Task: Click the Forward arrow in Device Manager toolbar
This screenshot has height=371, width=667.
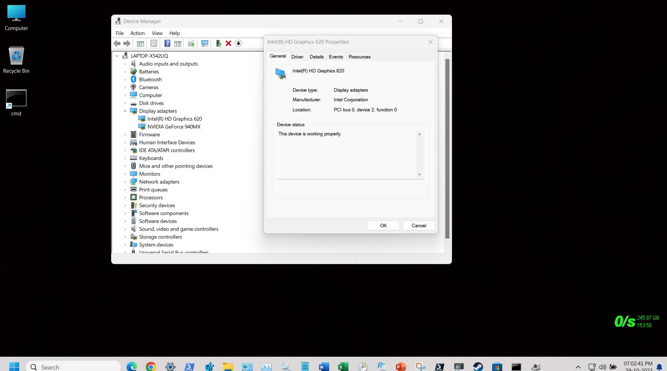Action: [x=127, y=43]
